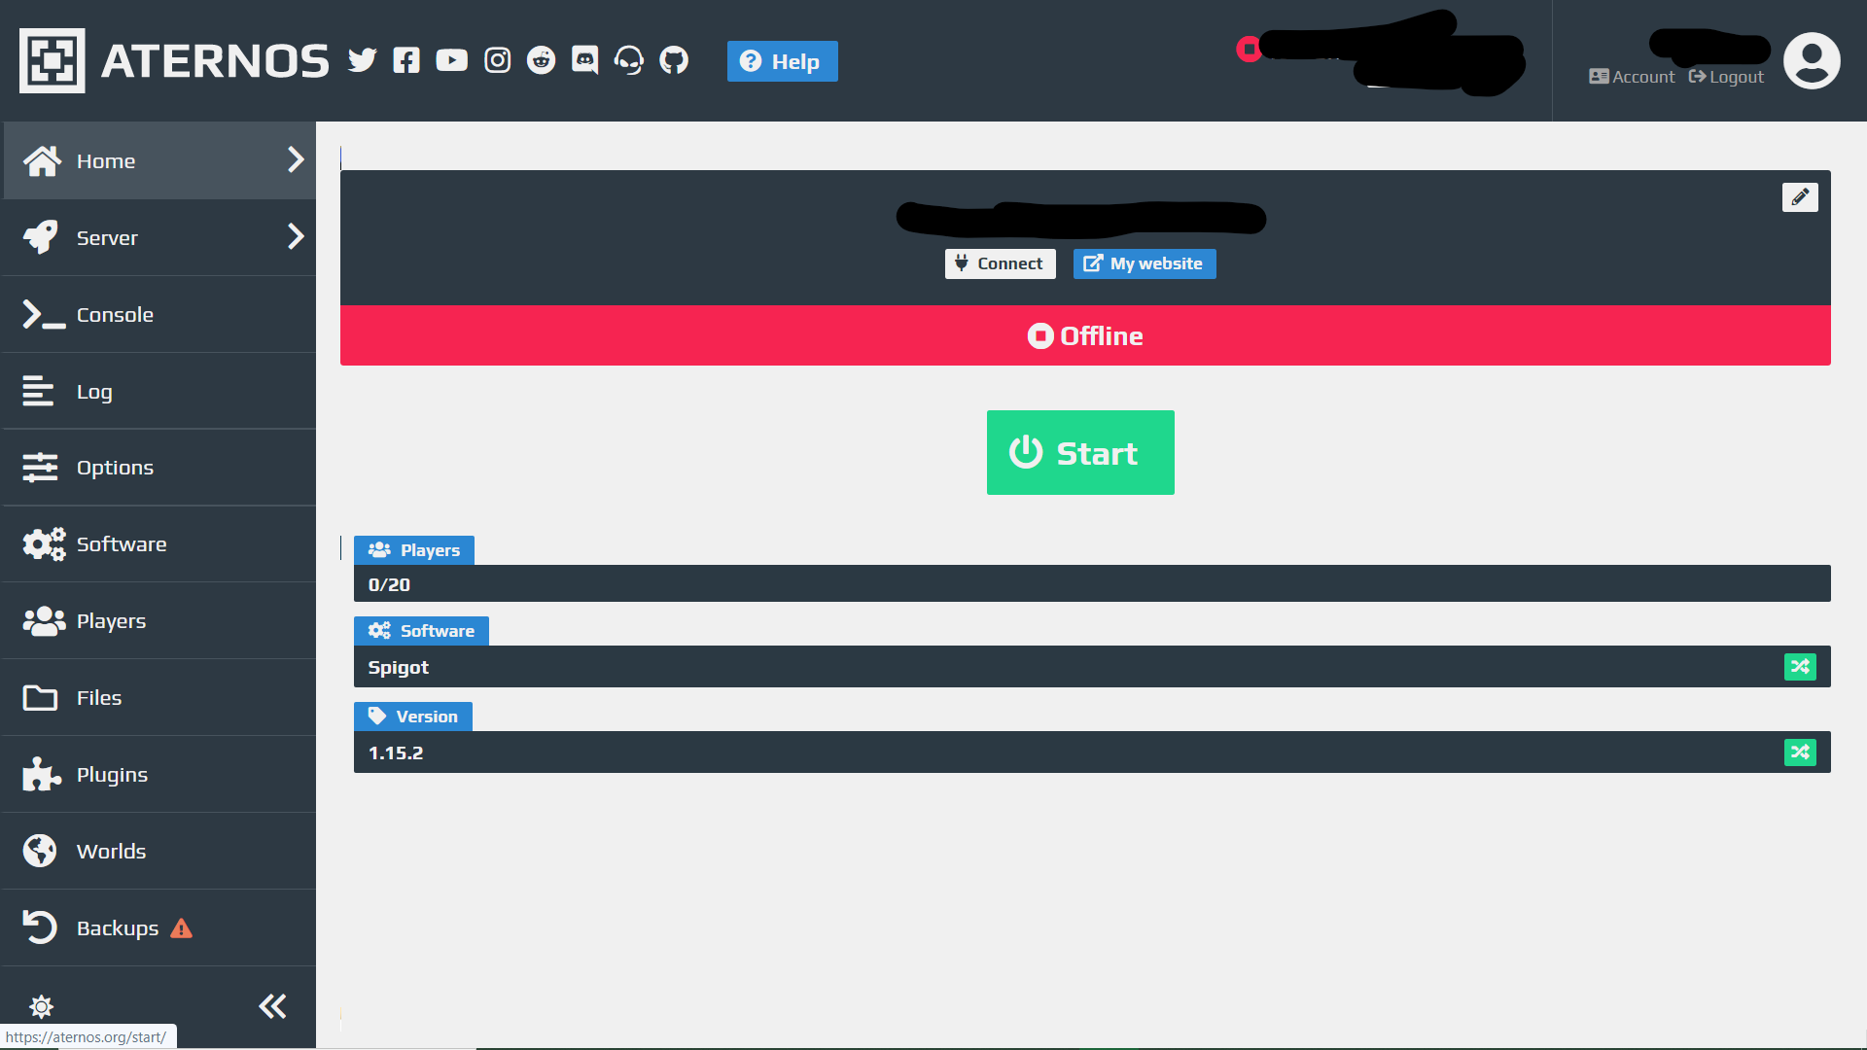Viewport: 1867px width, 1050px height.
Task: Click the red Offline status bar
Action: [x=1085, y=336]
